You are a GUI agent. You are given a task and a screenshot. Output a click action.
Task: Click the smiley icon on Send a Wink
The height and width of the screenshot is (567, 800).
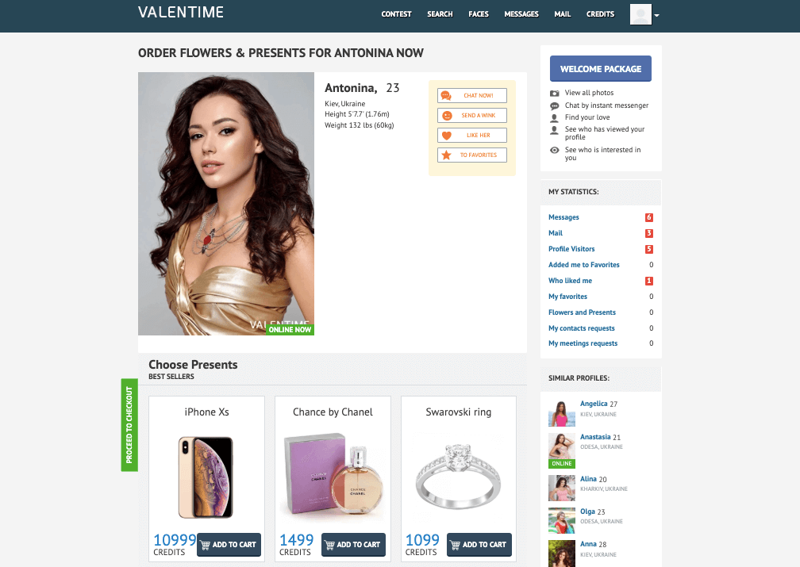click(447, 116)
